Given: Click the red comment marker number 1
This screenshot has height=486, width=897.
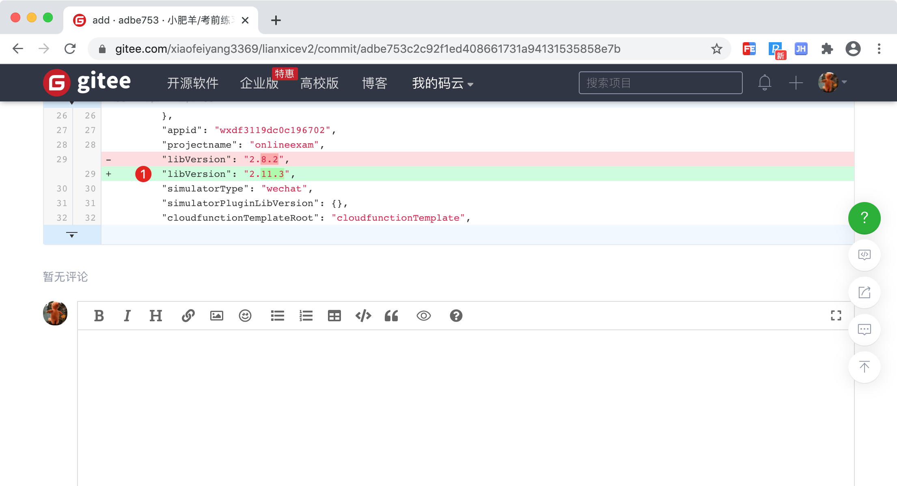Looking at the screenshot, I should pos(143,174).
